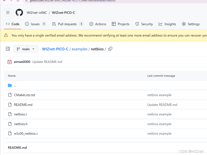This screenshot has width=207, height=155.
Task: Open the Pull requests tab
Action: click(x=67, y=24)
